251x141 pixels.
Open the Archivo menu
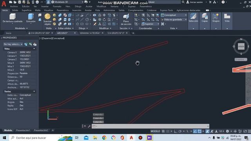click(x=14, y=6)
